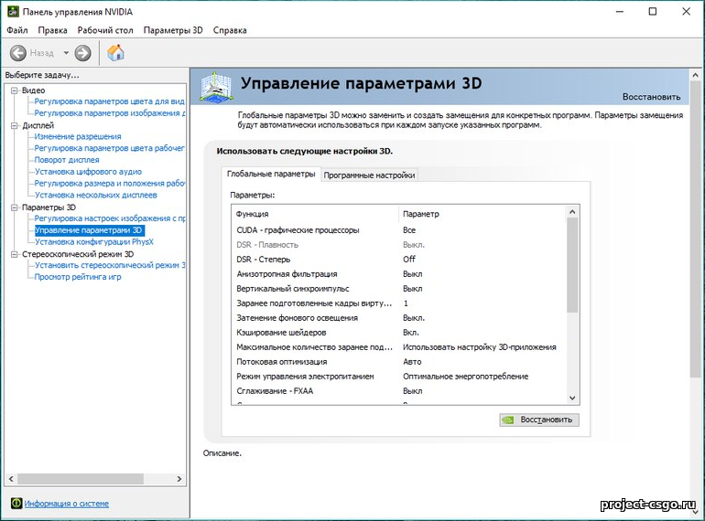The width and height of the screenshot is (705, 521).
Task: Select Режим управления электропитанием row
Action: [x=397, y=377]
